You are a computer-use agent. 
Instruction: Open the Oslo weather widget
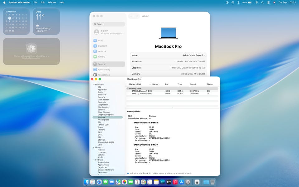(46, 21)
